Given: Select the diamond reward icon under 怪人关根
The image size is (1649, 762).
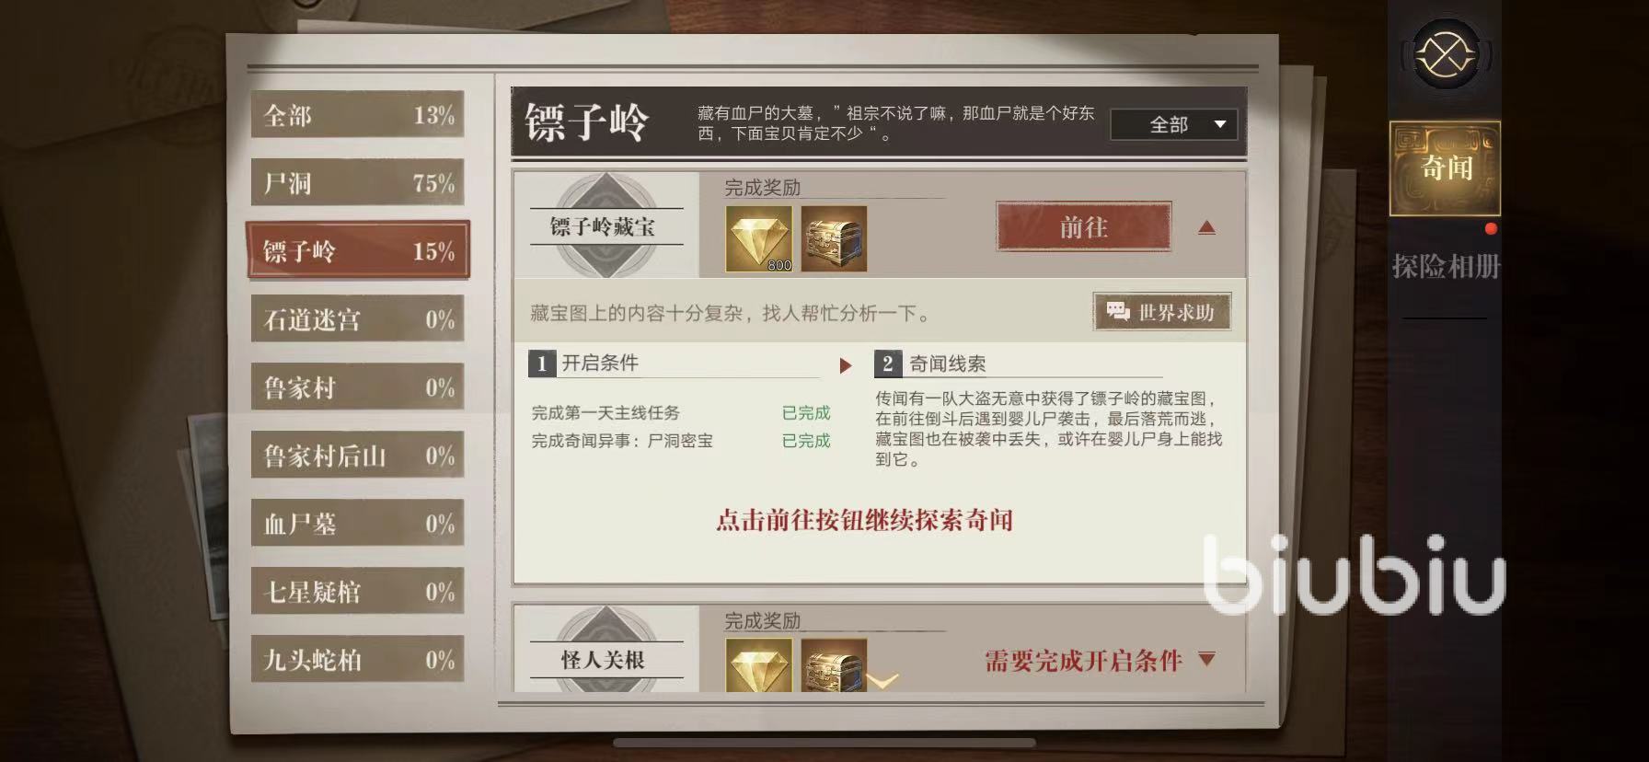Looking at the screenshot, I should (x=758, y=665).
